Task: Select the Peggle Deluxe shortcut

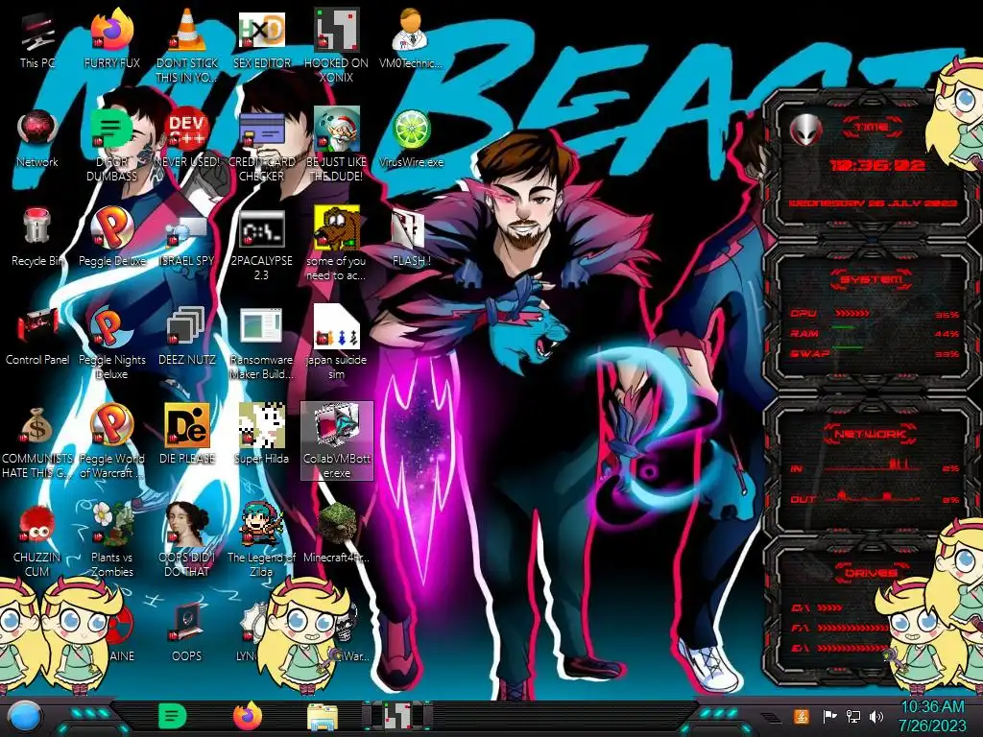Action: click(x=111, y=238)
